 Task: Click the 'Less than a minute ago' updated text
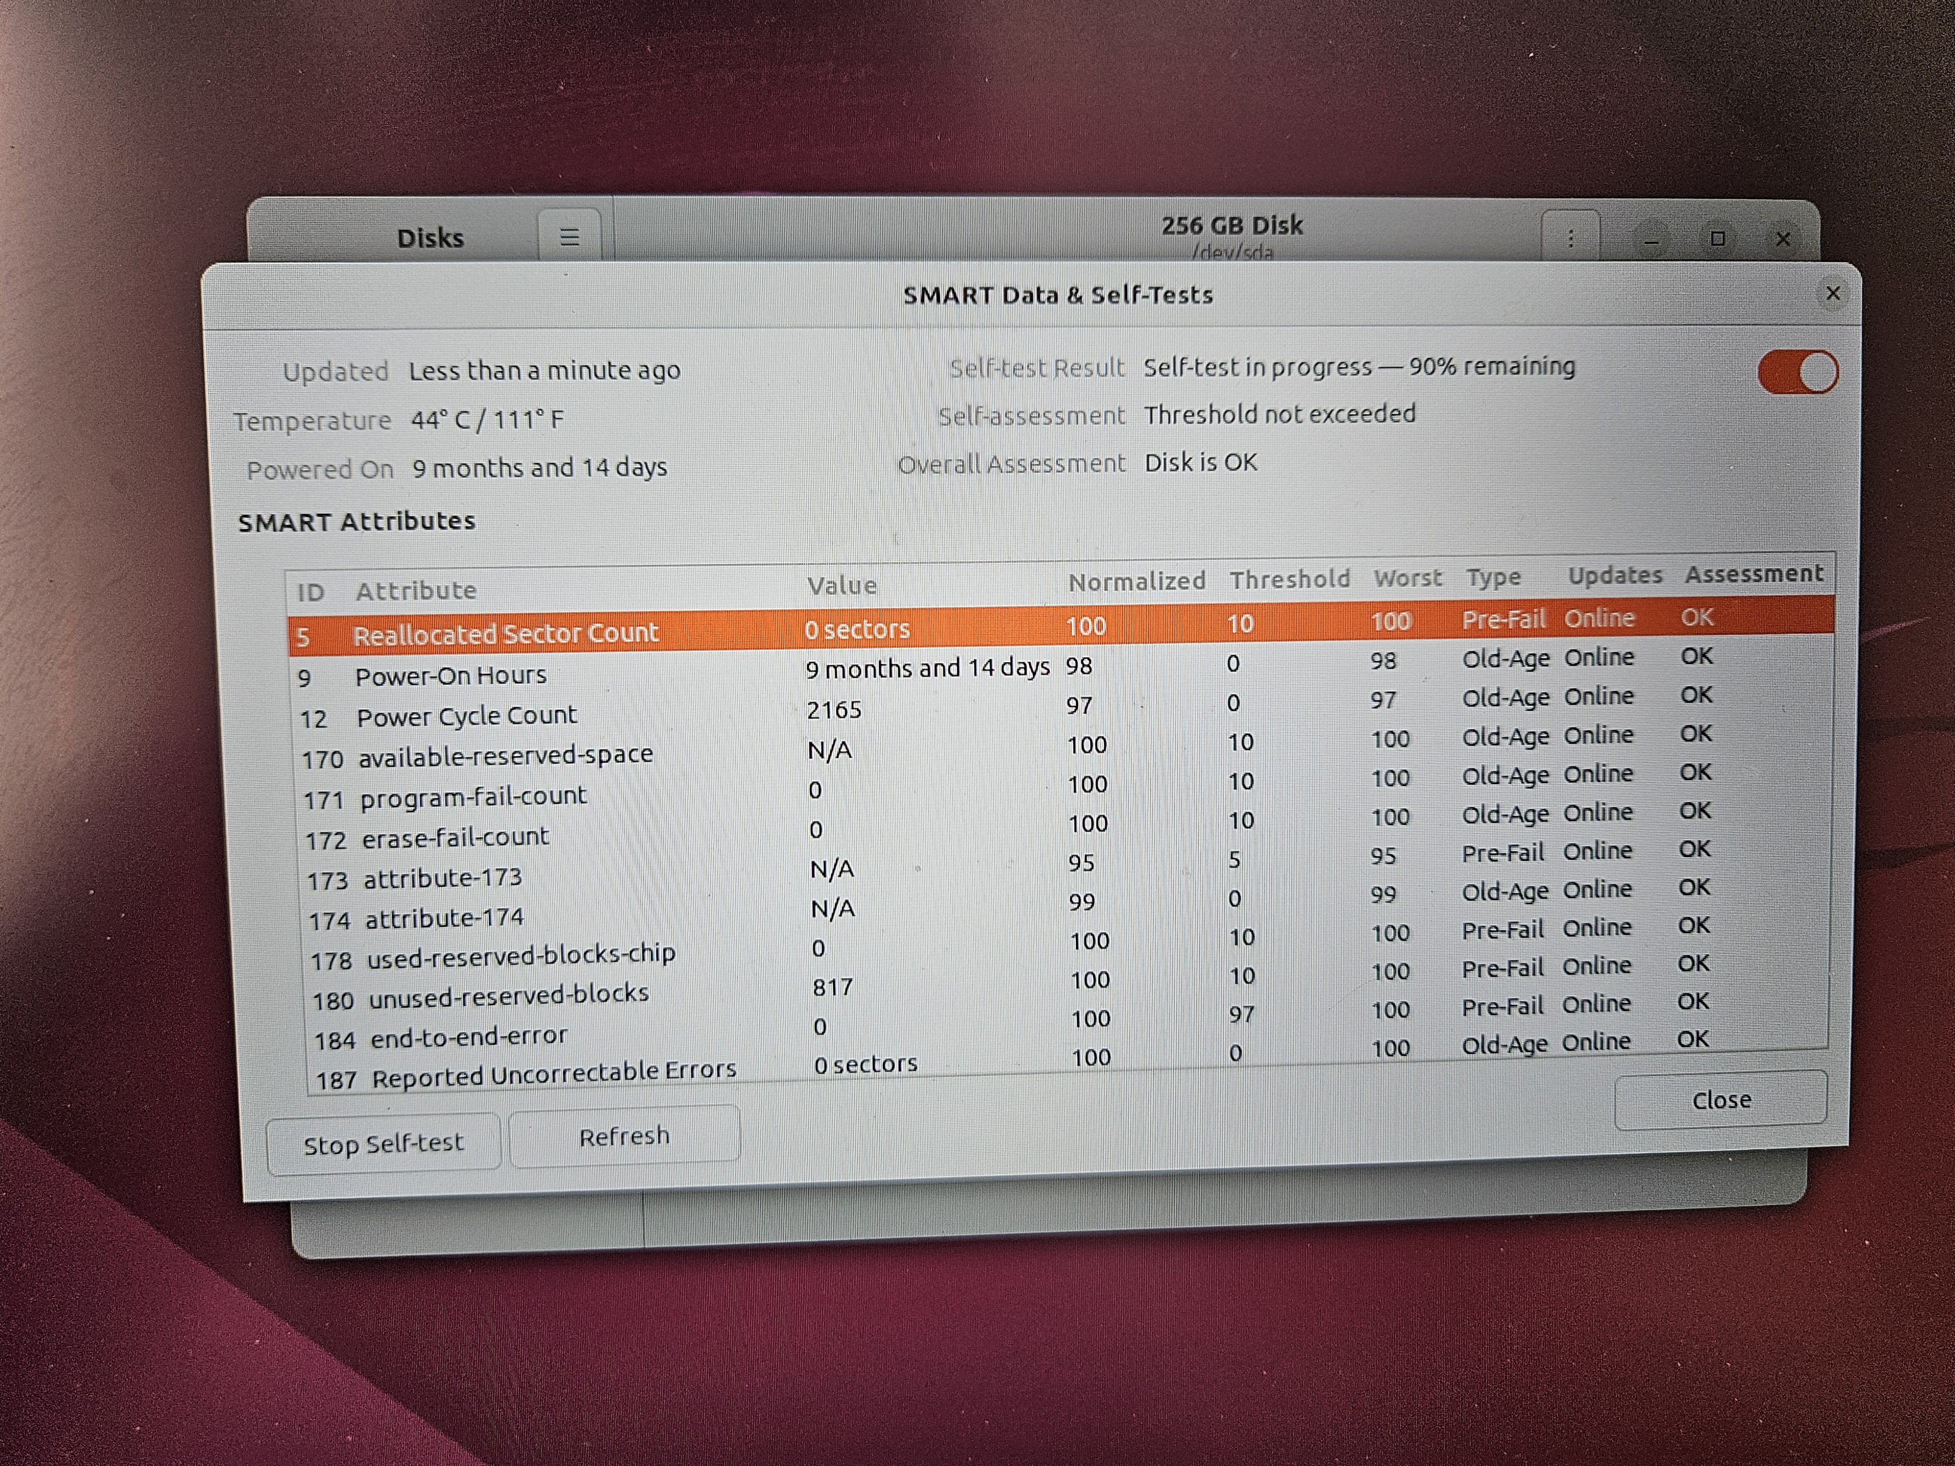click(544, 370)
